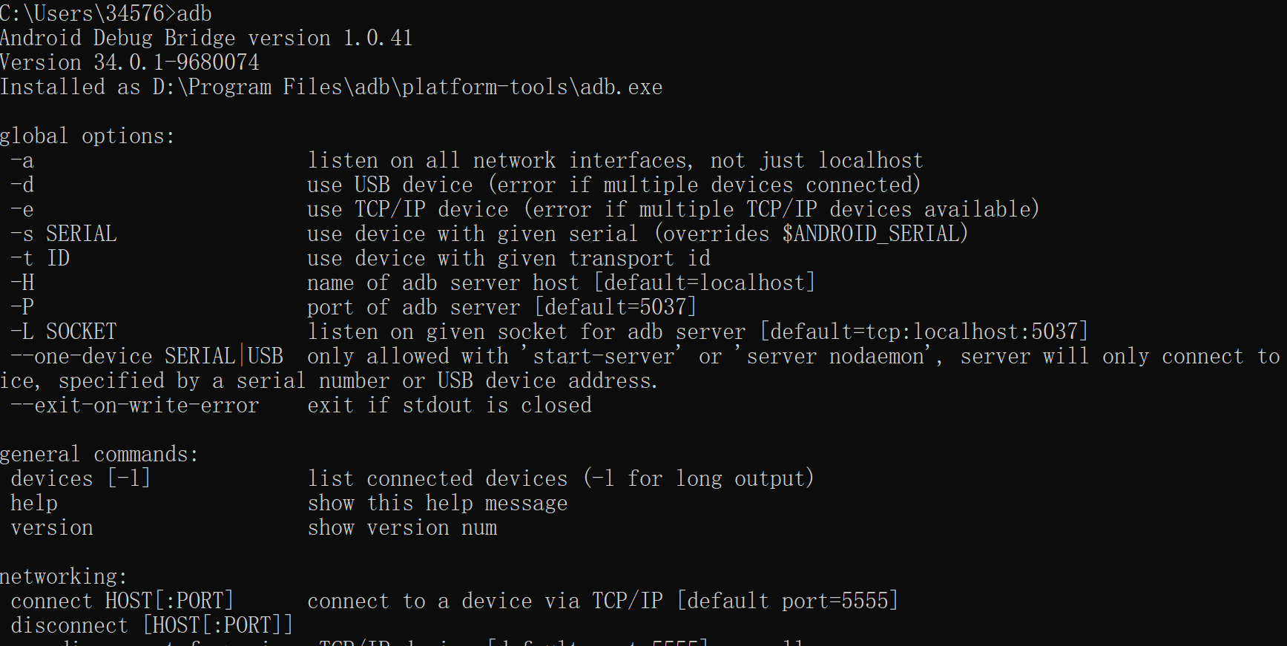Viewport: 1287px width, 646px height.
Task: Click the "version" command entry
Action: pyautogui.click(x=52, y=527)
